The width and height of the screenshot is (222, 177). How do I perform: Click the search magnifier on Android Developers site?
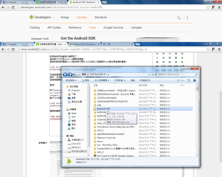179,18
